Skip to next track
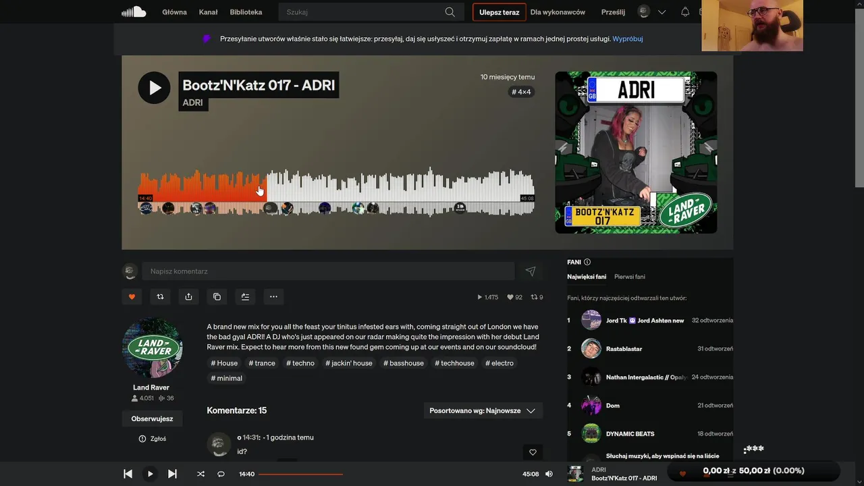The width and height of the screenshot is (864, 486). pos(172,474)
